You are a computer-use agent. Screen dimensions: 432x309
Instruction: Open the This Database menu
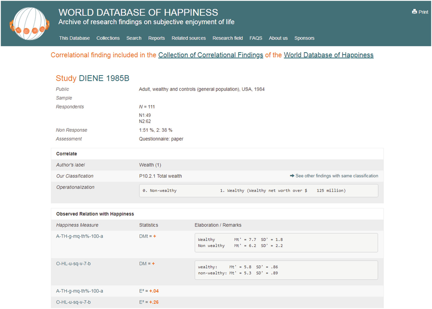point(74,38)
